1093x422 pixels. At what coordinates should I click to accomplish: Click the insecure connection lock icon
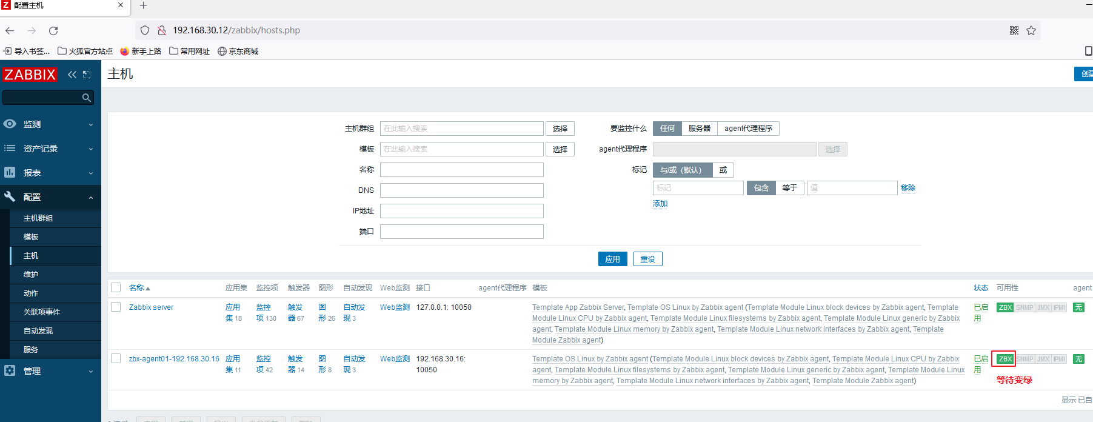pos(162,30)
